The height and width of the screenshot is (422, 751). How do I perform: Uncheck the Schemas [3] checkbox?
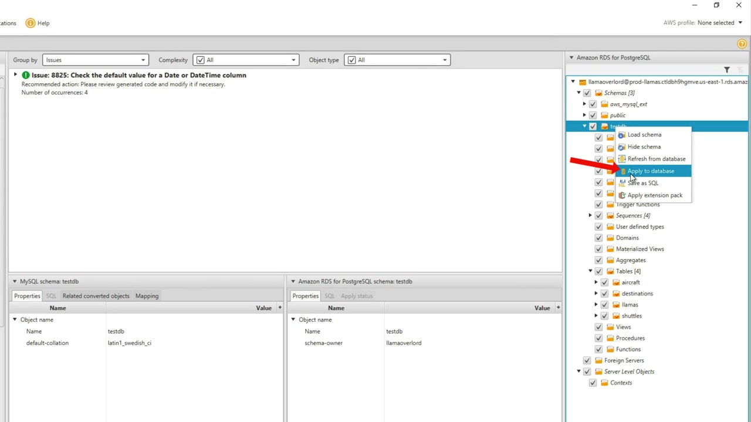(x=587, y=93)
